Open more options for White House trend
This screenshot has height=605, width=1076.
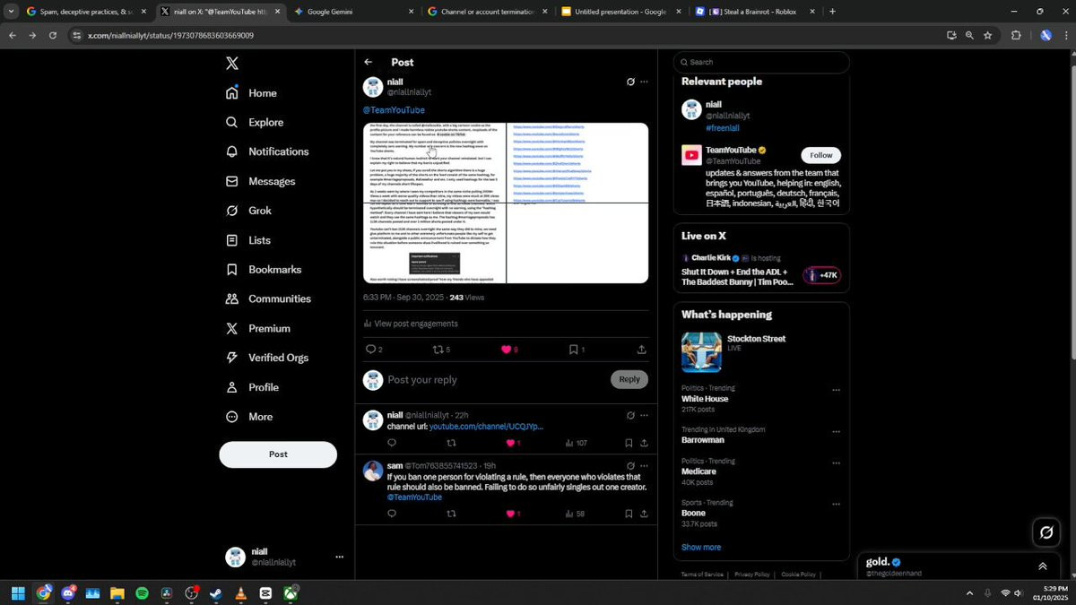click(x=836, y=390)
